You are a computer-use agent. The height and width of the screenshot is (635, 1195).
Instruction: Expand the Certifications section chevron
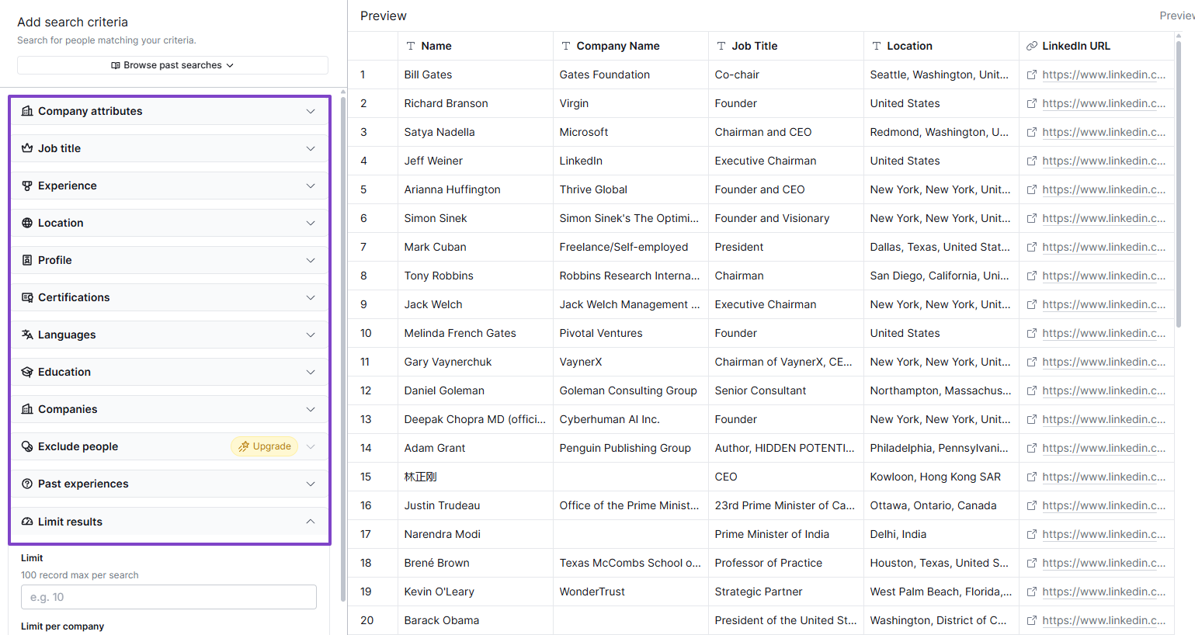coord(311,297)
